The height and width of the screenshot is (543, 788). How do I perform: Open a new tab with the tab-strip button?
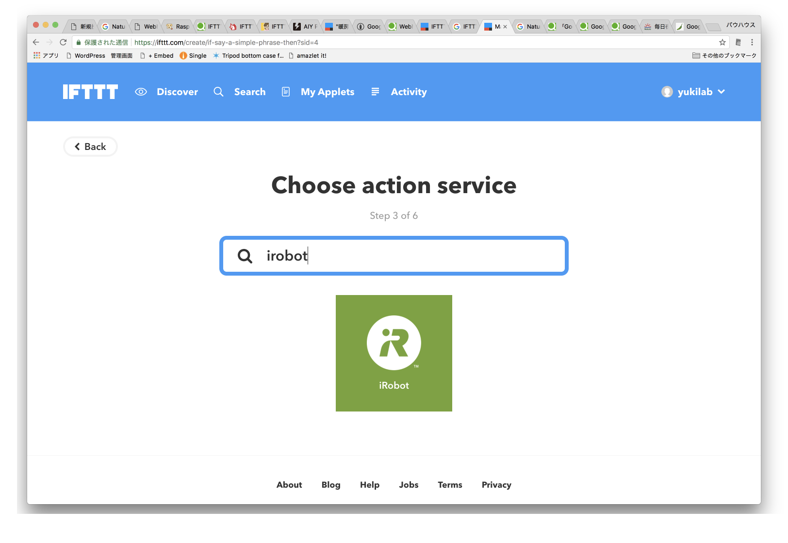(x=713, y=27)
